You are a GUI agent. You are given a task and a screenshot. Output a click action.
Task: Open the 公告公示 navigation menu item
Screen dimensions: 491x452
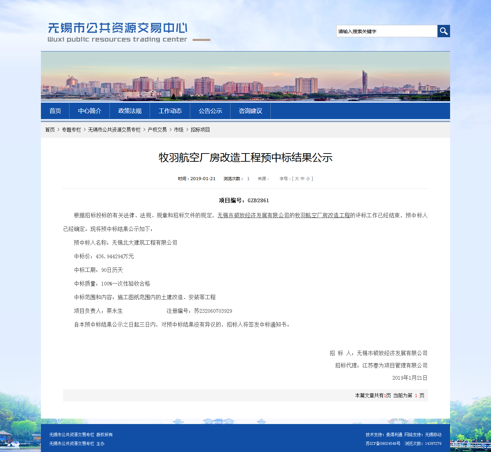point(210,111)
